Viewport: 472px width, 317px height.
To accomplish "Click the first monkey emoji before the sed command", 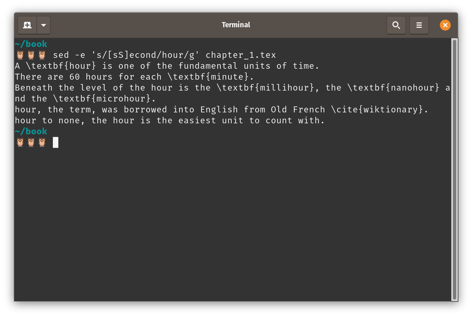I will 19,55.
